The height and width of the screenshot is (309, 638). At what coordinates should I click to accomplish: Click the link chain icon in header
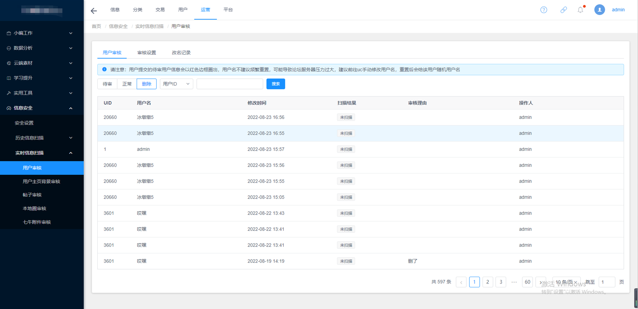pyautogui.click(x=563, y=10)
